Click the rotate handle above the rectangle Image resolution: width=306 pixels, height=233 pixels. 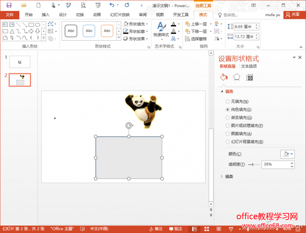click(x=129, y=126)
